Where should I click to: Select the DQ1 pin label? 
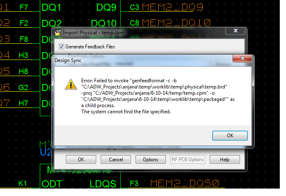click(x=51, y=7)
